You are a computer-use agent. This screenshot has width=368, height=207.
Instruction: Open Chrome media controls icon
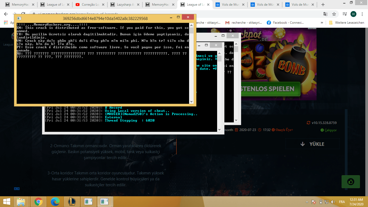pyautogui.click(x=345, y=14)
